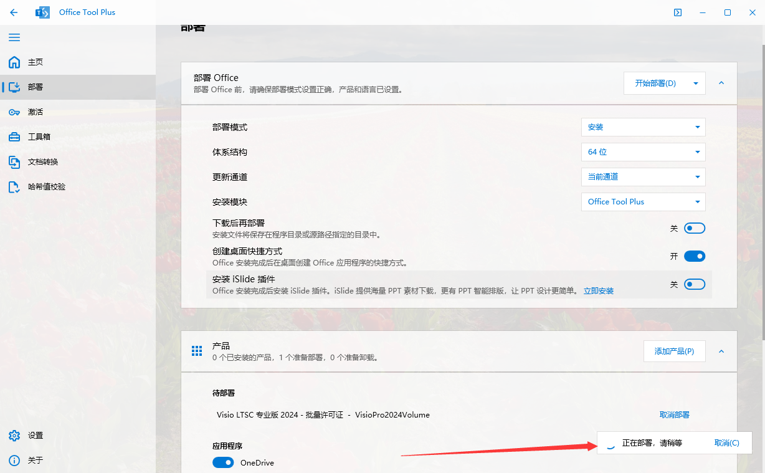The image size is (765, 473).
Task: Open the 体系结构 dropdown showing 64 位
Action: point(644,152)
